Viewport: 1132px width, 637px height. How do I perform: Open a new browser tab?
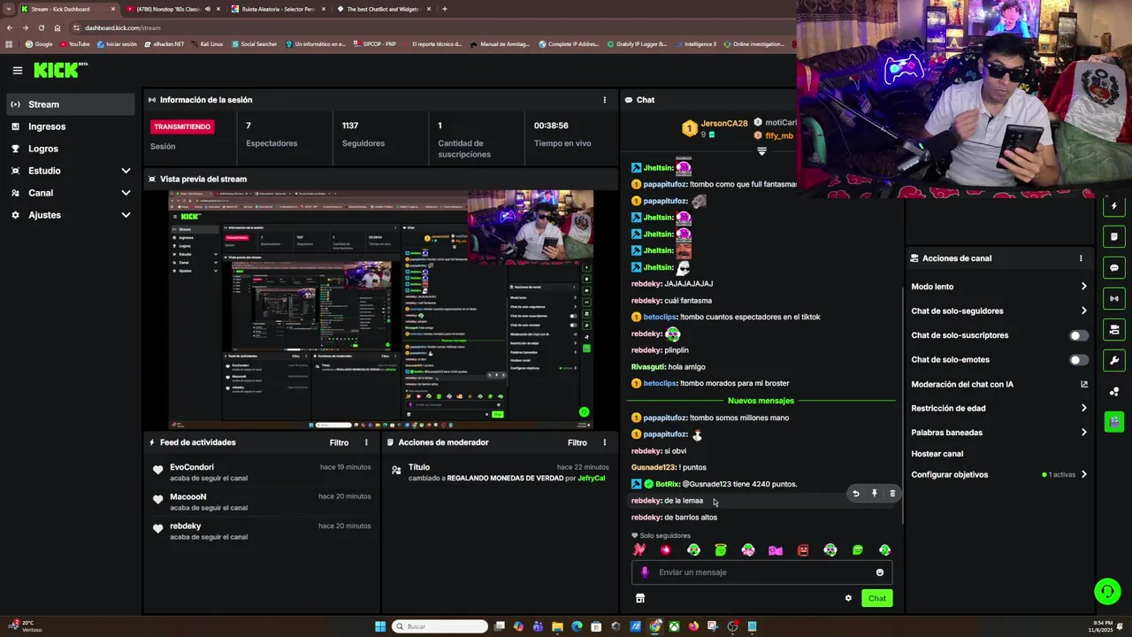coord(445,9)
